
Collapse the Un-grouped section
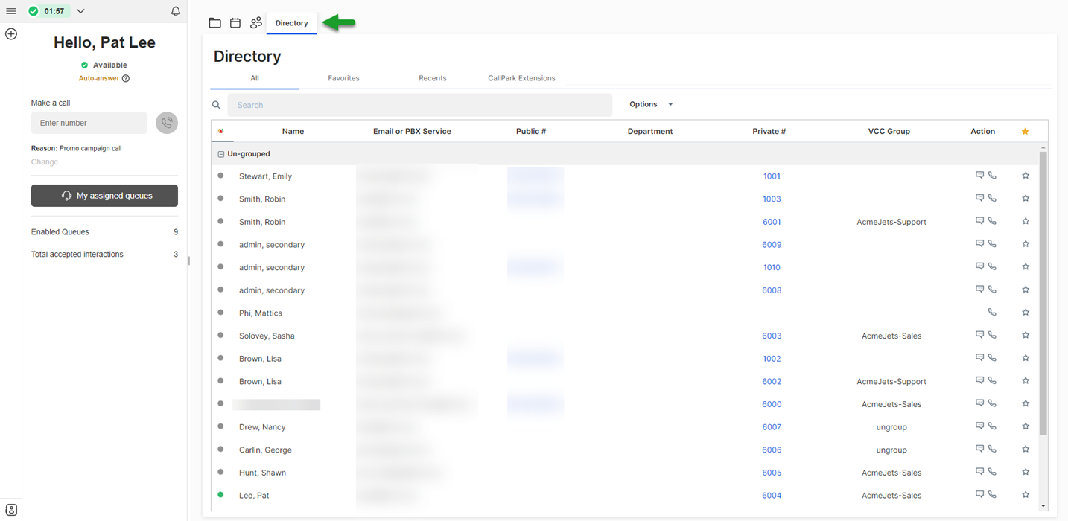220,154
